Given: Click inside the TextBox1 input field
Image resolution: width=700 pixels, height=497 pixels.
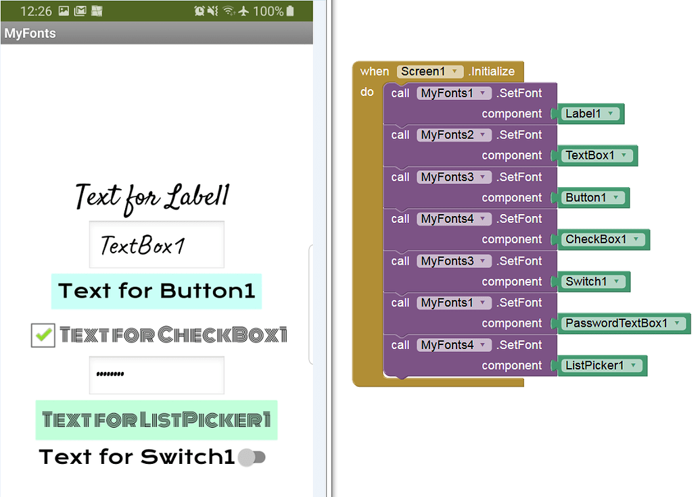Looking at the screenshot, I should pos(156,244).
